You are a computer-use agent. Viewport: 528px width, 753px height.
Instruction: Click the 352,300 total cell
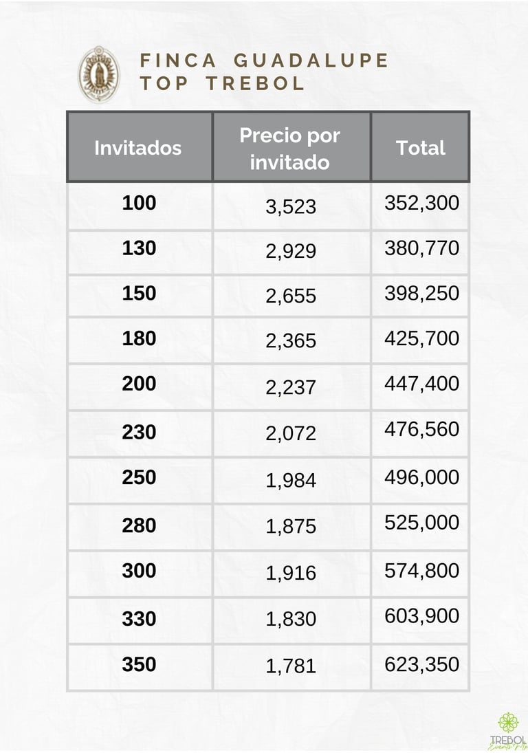tap(421, 204)
